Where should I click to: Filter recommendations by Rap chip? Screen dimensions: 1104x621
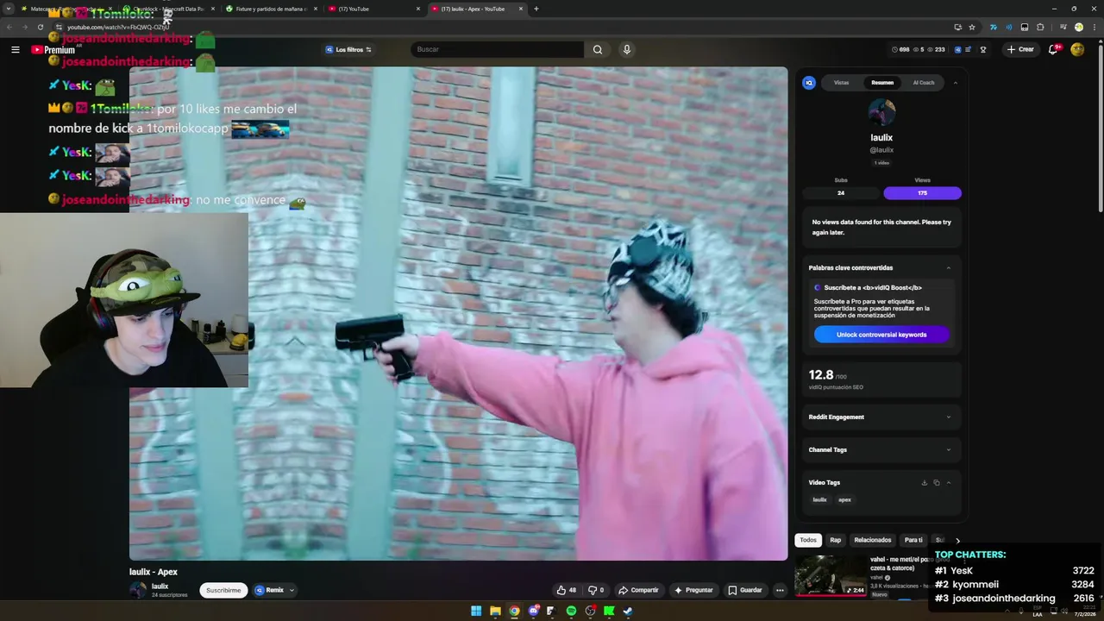(835, 540)
